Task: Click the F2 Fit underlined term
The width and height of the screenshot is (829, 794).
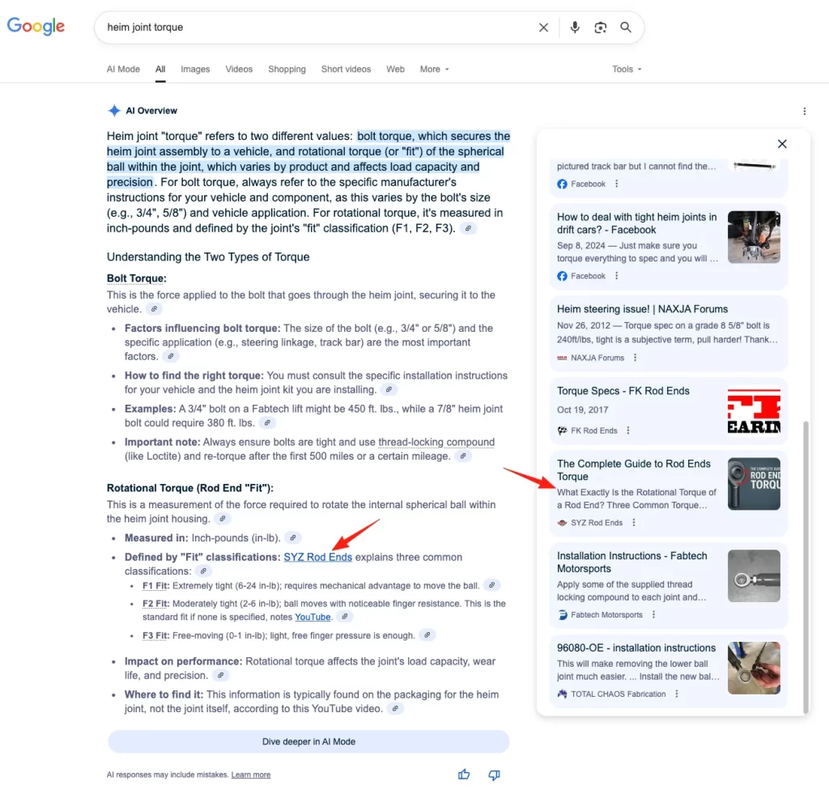Action: (155, 603)
